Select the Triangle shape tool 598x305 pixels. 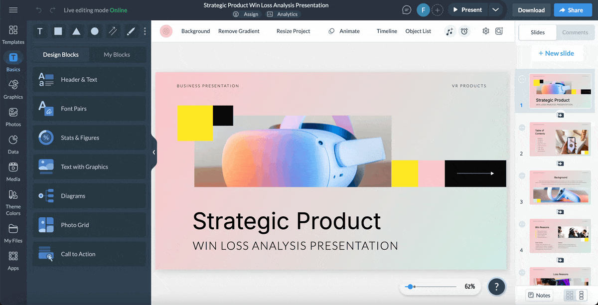pos(76,31)
